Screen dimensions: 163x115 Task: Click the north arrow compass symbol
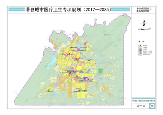[x=144, y=22]
